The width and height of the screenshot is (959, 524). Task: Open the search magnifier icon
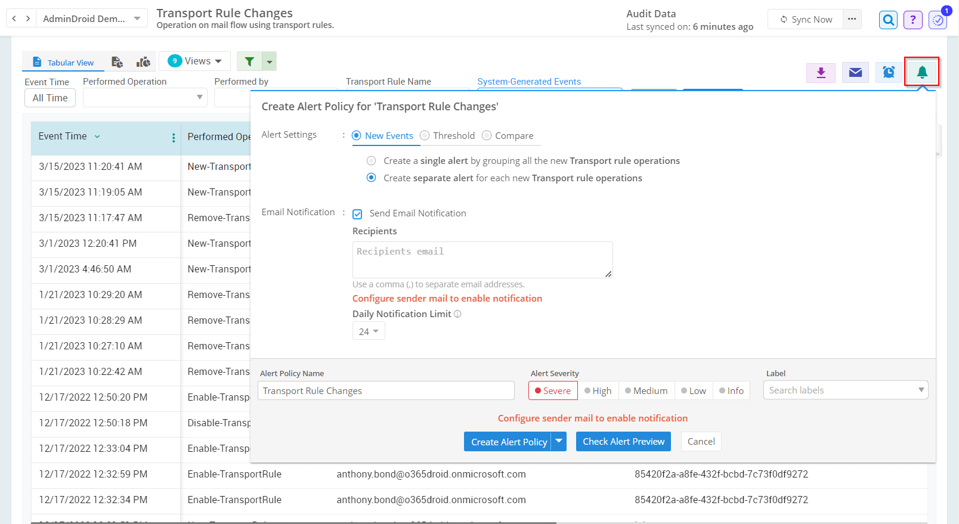888,20
